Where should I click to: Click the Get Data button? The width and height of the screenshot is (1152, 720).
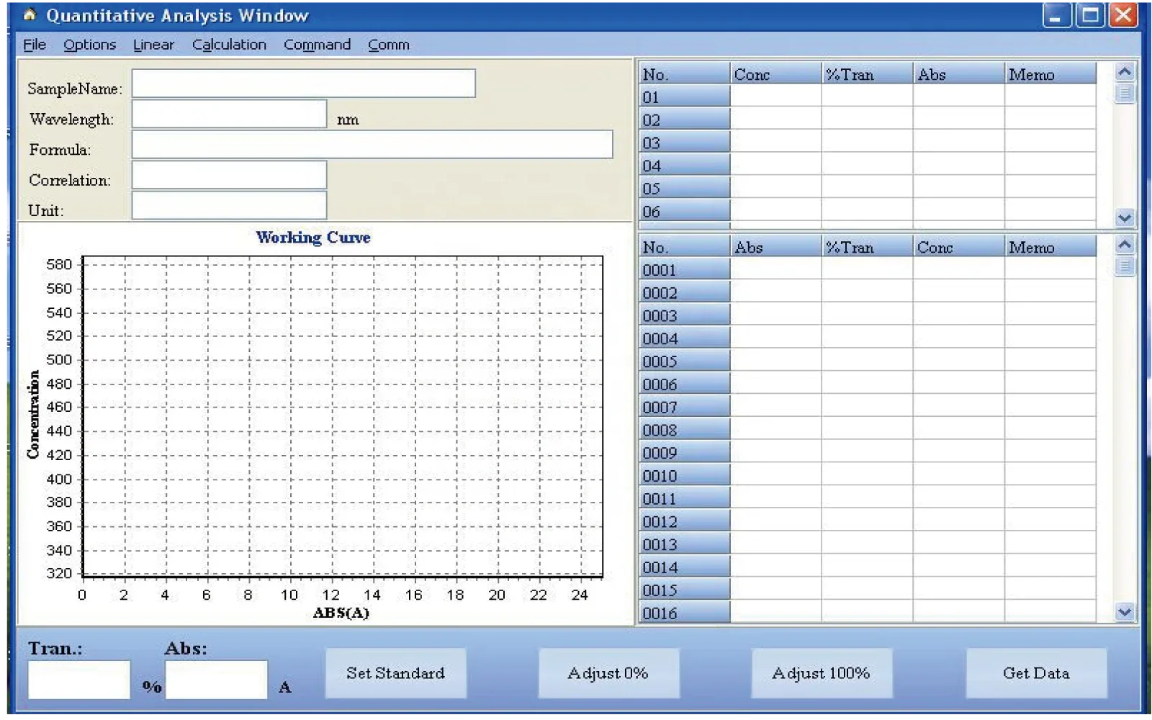1036,673
